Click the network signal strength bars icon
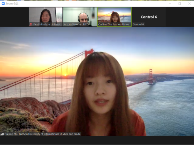 pyautogui.click(x=2, y=134)
